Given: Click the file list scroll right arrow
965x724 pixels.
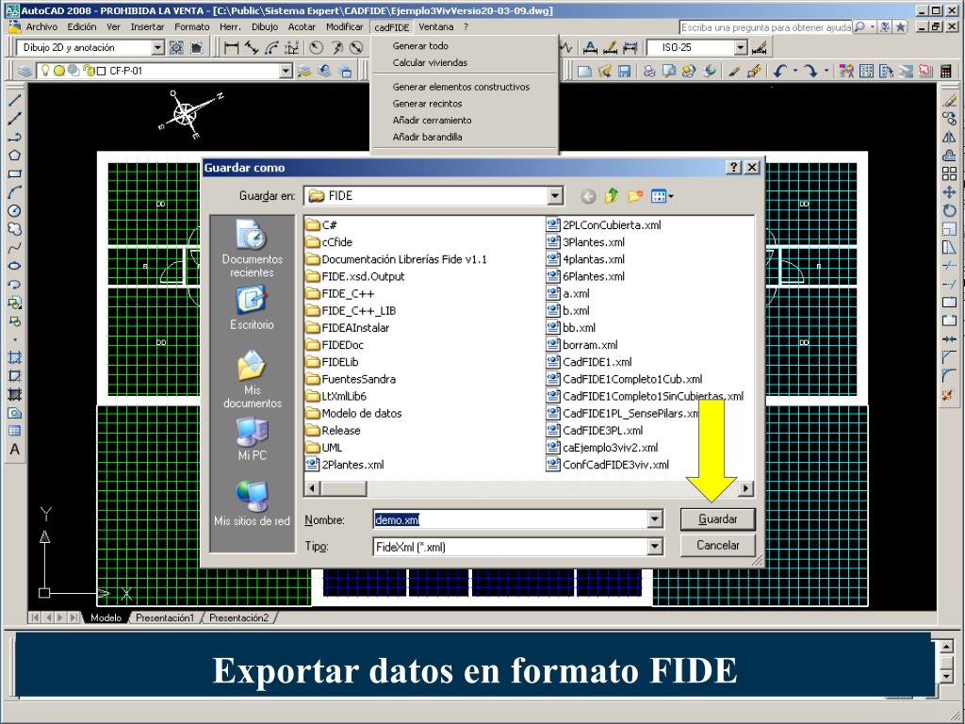Looking at the screenshot, I should tap(746, 489).
